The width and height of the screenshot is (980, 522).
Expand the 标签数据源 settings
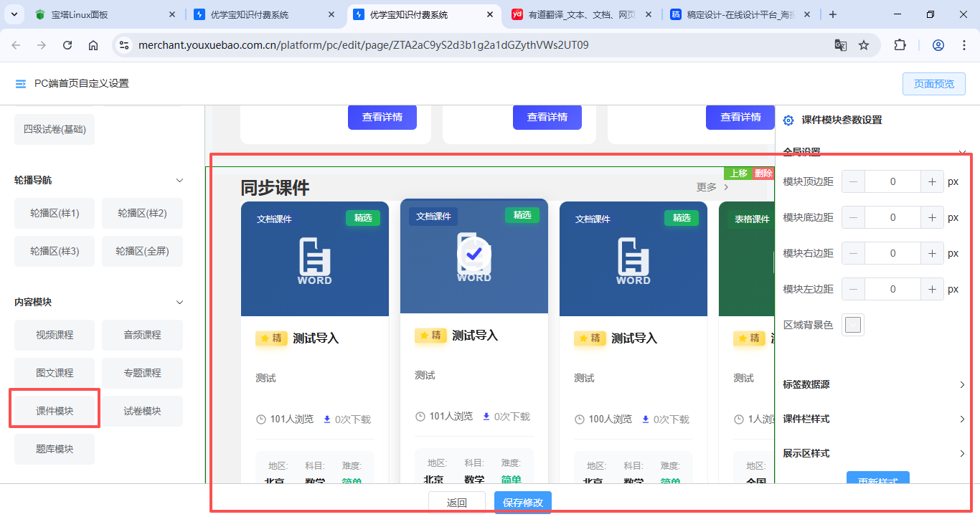(962, 385)
